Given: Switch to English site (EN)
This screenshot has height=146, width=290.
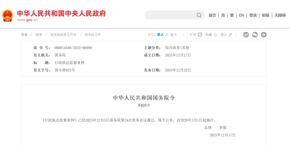Looking at the screenshot, I should [241, 15].
